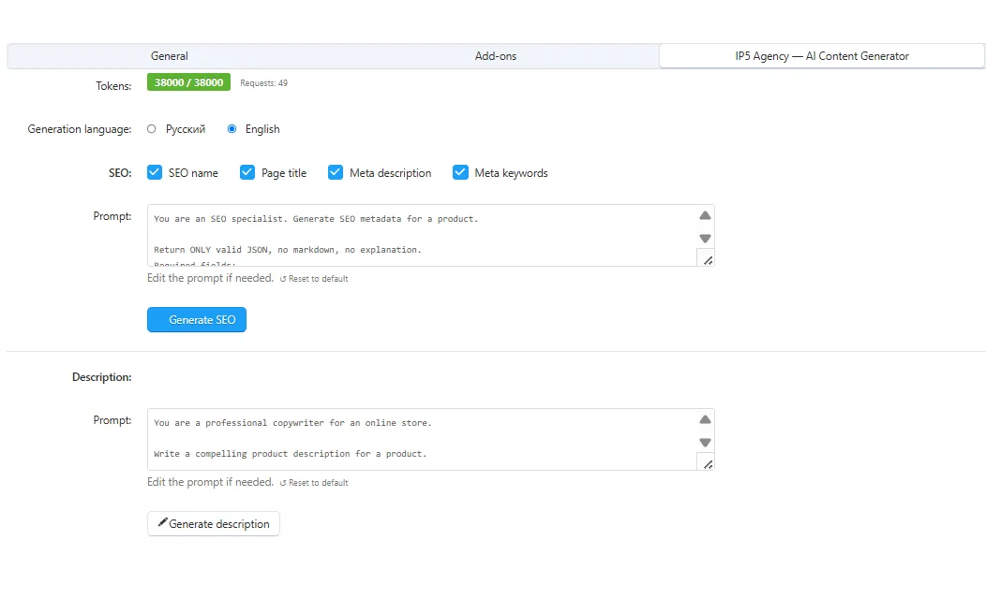Click the green 38000 / 38000 tokens badge
The height and width of the screenshot is (614, 986).
(x=188, y=82)
